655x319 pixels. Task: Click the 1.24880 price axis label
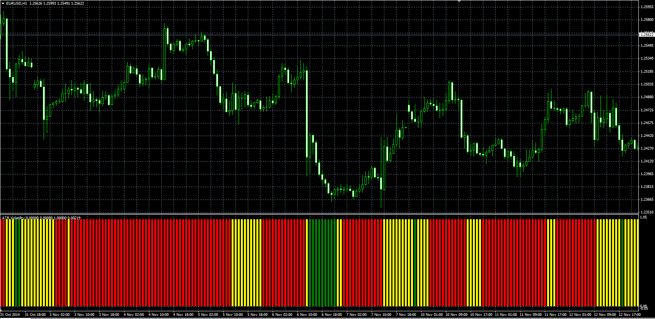tap(647, 97)
